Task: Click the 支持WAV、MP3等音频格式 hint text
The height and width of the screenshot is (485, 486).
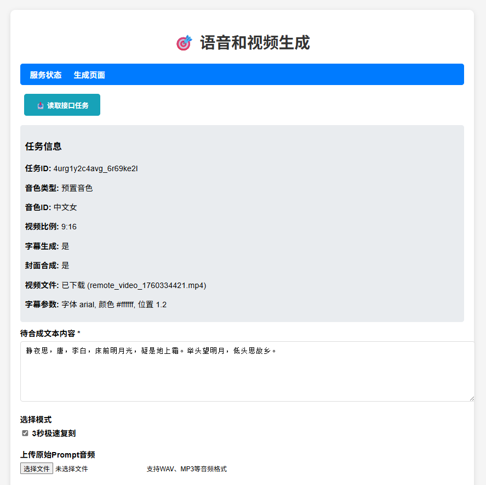Action: (x=186, y=469)
